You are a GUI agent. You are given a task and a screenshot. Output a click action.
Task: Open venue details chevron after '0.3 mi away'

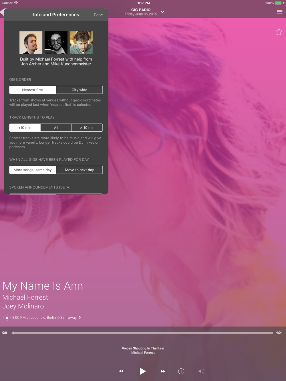click(80, 317)
